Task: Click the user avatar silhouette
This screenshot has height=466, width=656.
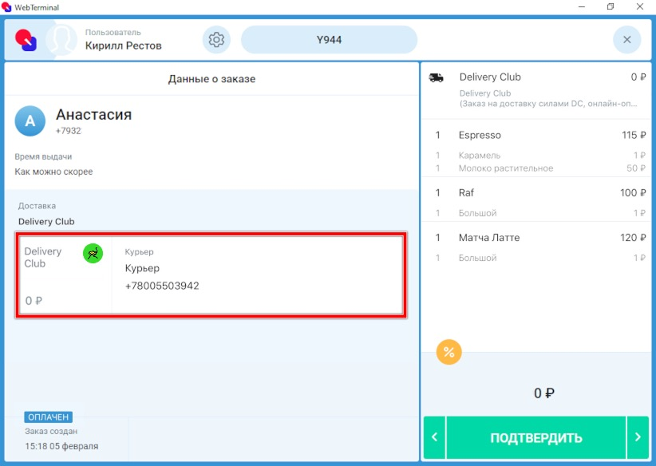Action: pyautogui.click(x=61, y=40)
